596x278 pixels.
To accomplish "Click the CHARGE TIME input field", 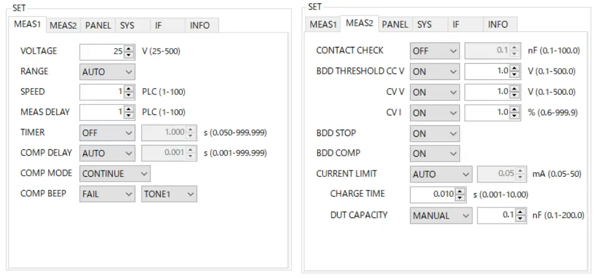I will click(432, 194).
